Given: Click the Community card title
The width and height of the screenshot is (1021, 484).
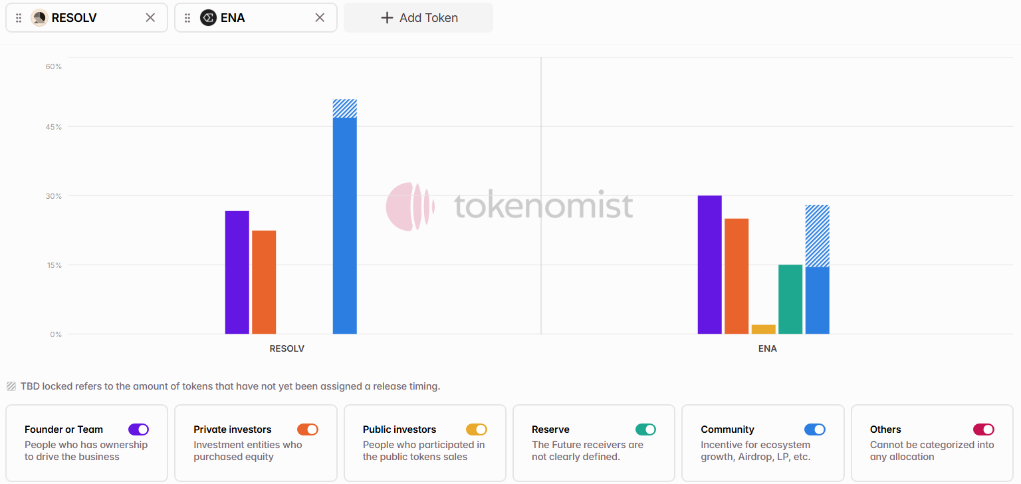Looking at the screenshot, I should tap(727, 429).
